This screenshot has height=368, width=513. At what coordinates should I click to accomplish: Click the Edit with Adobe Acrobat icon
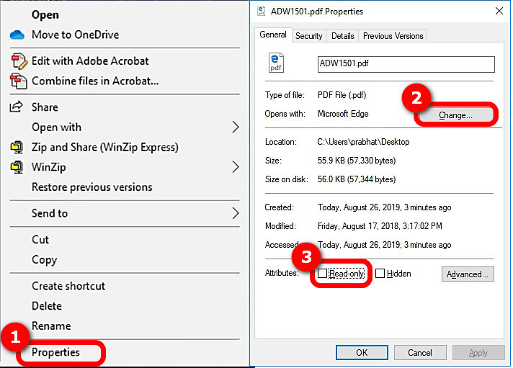click(18, 61)
